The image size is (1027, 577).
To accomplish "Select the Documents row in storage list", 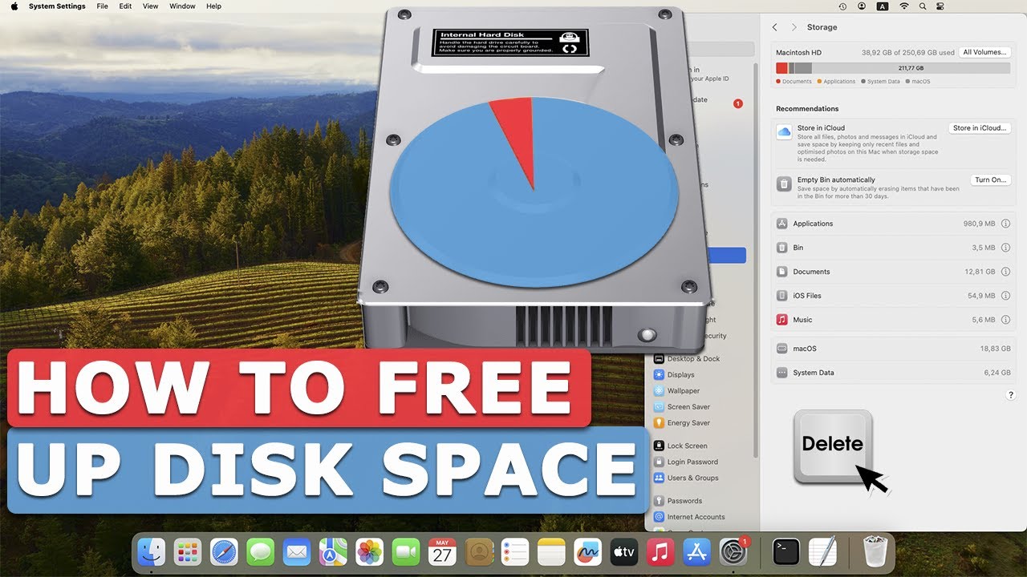I will (893, 272).
